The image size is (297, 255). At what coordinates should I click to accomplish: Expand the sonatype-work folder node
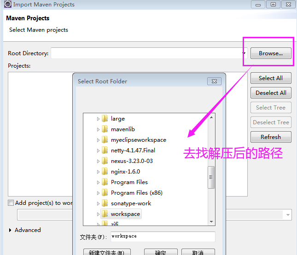[98, 204]
